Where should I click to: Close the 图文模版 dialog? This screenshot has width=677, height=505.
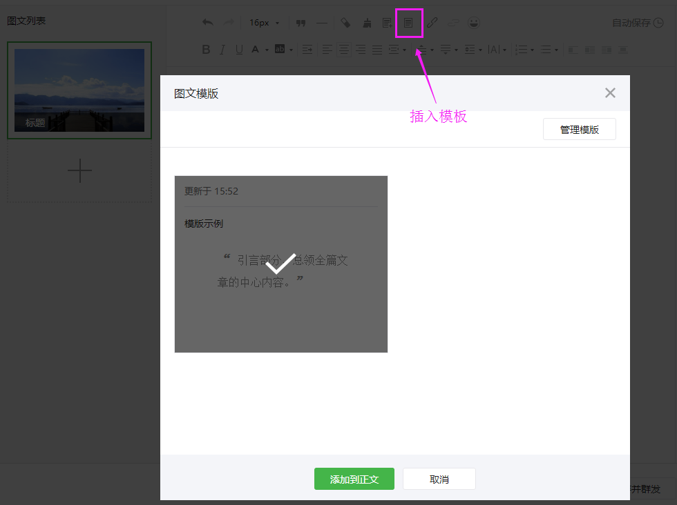coord(610,92)
